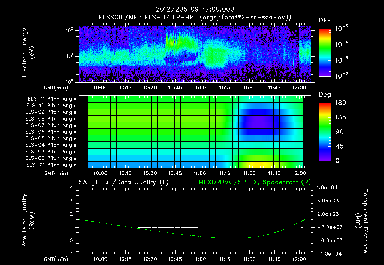Click the 11:15 tick label under pitch angle plot
Screen dimensions: 384x265
(x=225, y=173)
